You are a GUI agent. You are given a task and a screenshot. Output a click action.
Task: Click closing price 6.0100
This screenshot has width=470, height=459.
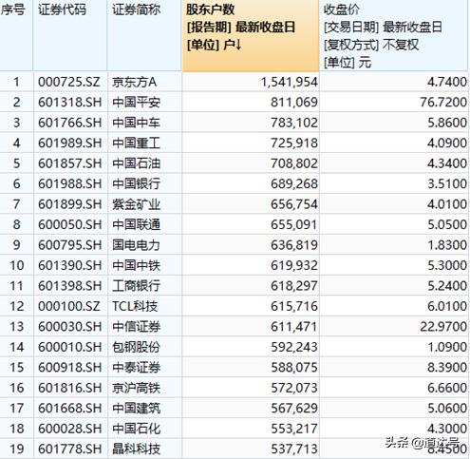pos(447,306)
